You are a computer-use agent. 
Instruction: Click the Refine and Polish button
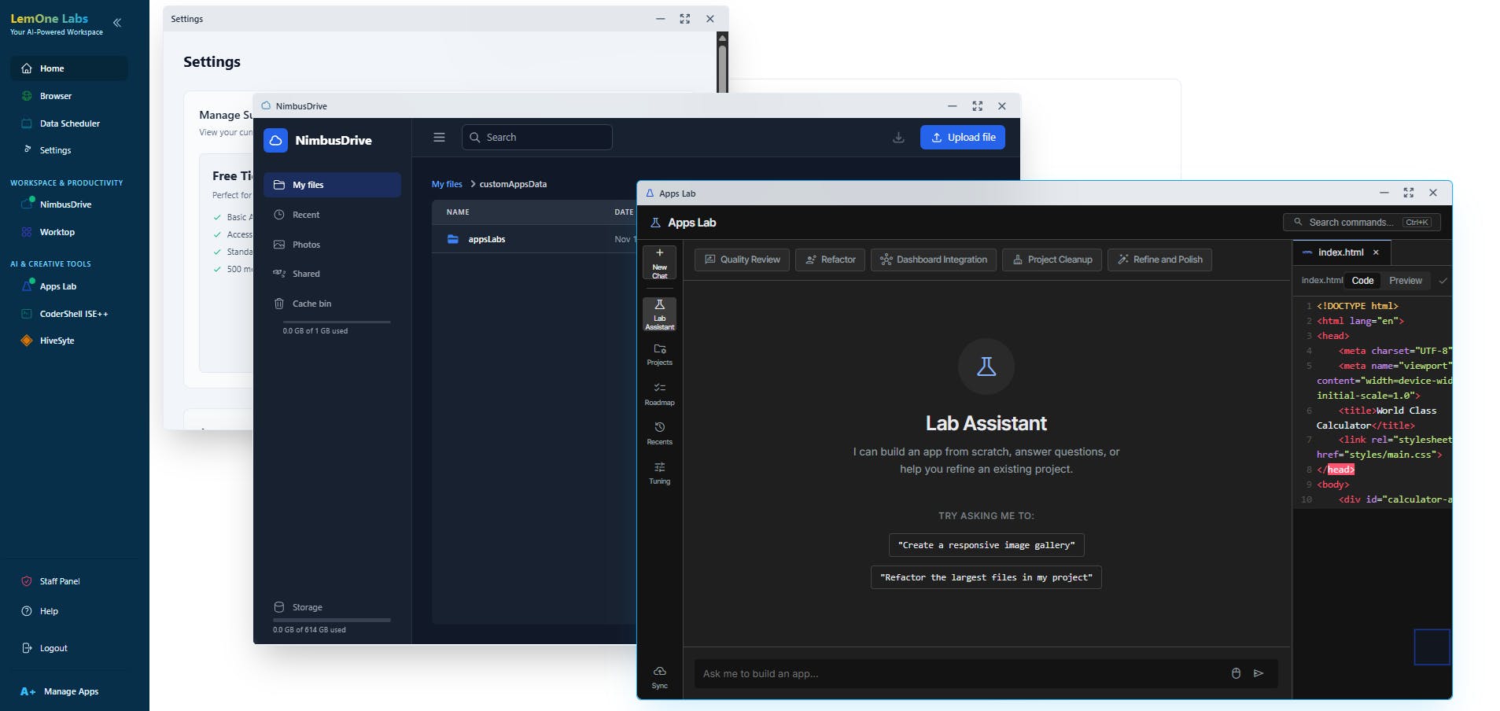pyautogui.click(x=1159, y=260)
